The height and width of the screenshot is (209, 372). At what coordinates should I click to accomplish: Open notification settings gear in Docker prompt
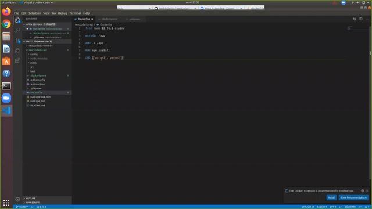[362, 191]
